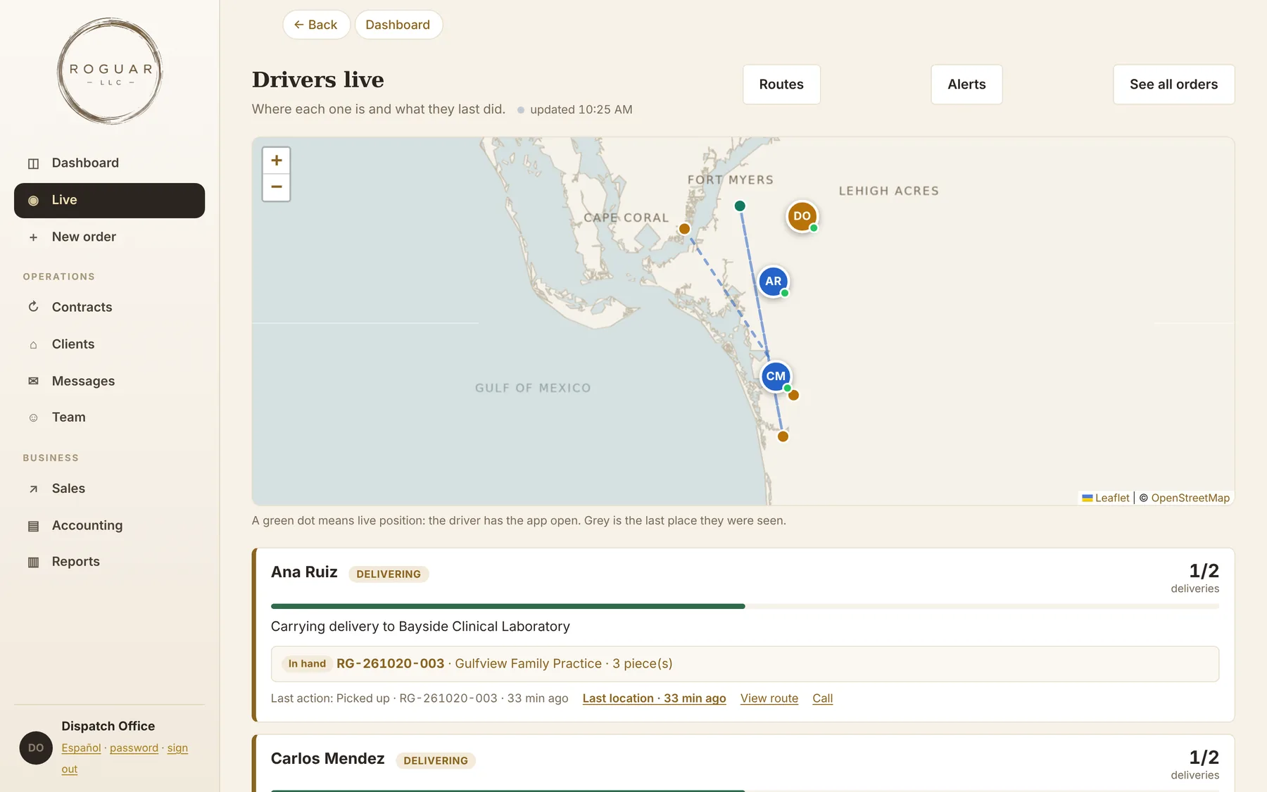
Task: Click Call link for Ana Ruiz
Action: (822, 698)
